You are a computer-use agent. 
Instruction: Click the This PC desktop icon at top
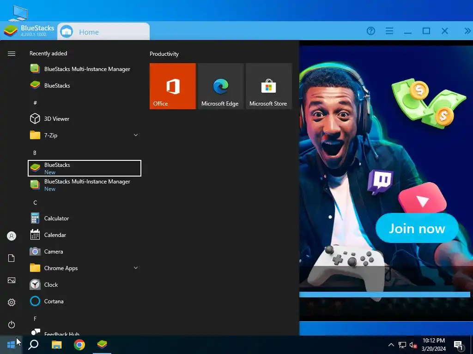point(18,13)
